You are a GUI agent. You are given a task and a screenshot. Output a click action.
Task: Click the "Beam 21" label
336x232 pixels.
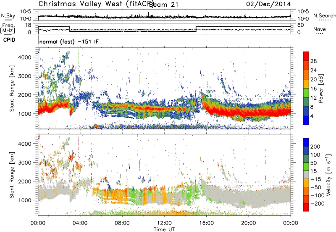tap(163, 5)
